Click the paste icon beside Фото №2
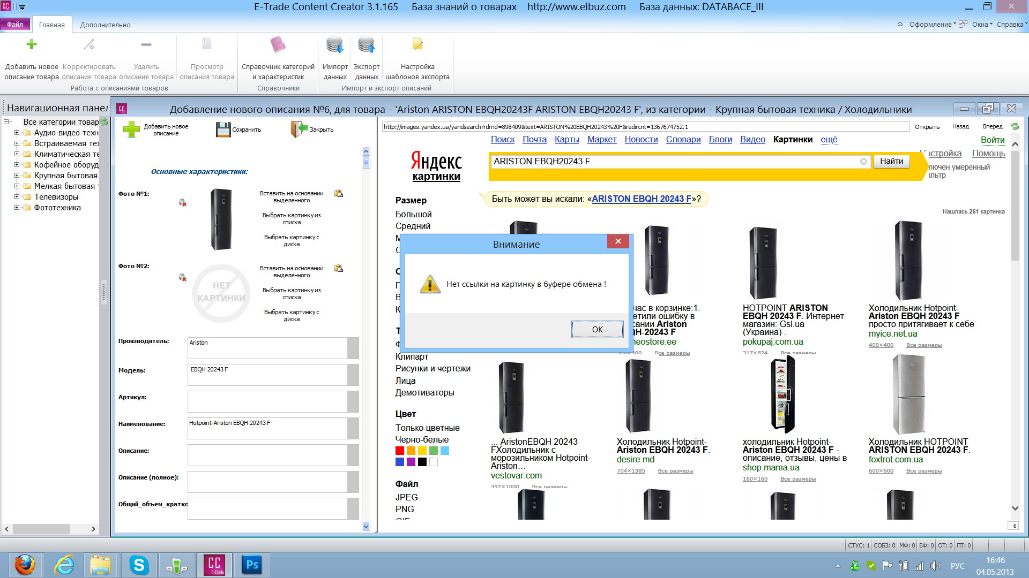1029x578 pixels. coord(339,268)
